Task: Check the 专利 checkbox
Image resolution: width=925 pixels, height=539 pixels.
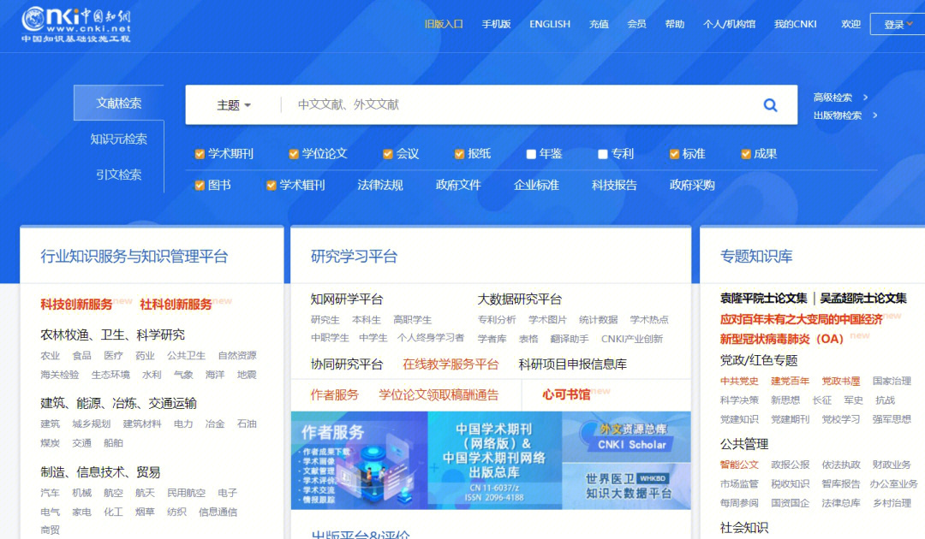Action: point(603,154)
